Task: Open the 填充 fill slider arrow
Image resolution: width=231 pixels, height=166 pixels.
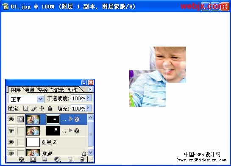Action: (89, 108)
